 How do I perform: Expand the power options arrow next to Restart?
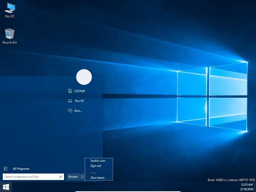tap(82, 177)
